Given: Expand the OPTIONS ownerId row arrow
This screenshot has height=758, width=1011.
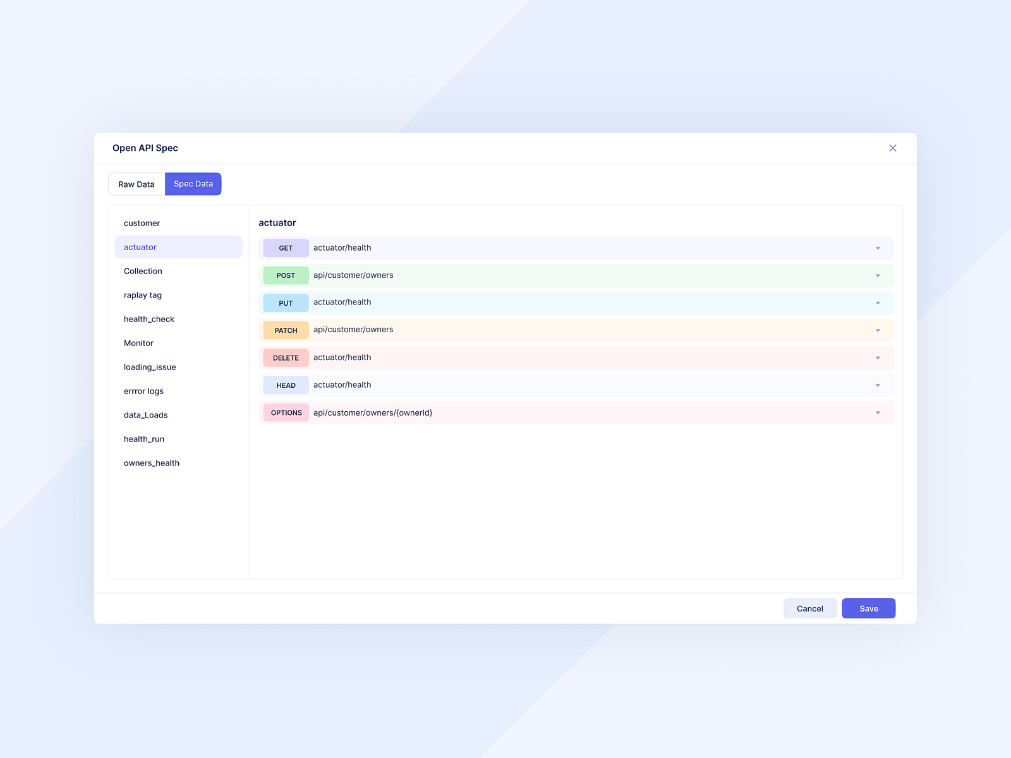Looking at the screenshot, I should coord(878,412).
